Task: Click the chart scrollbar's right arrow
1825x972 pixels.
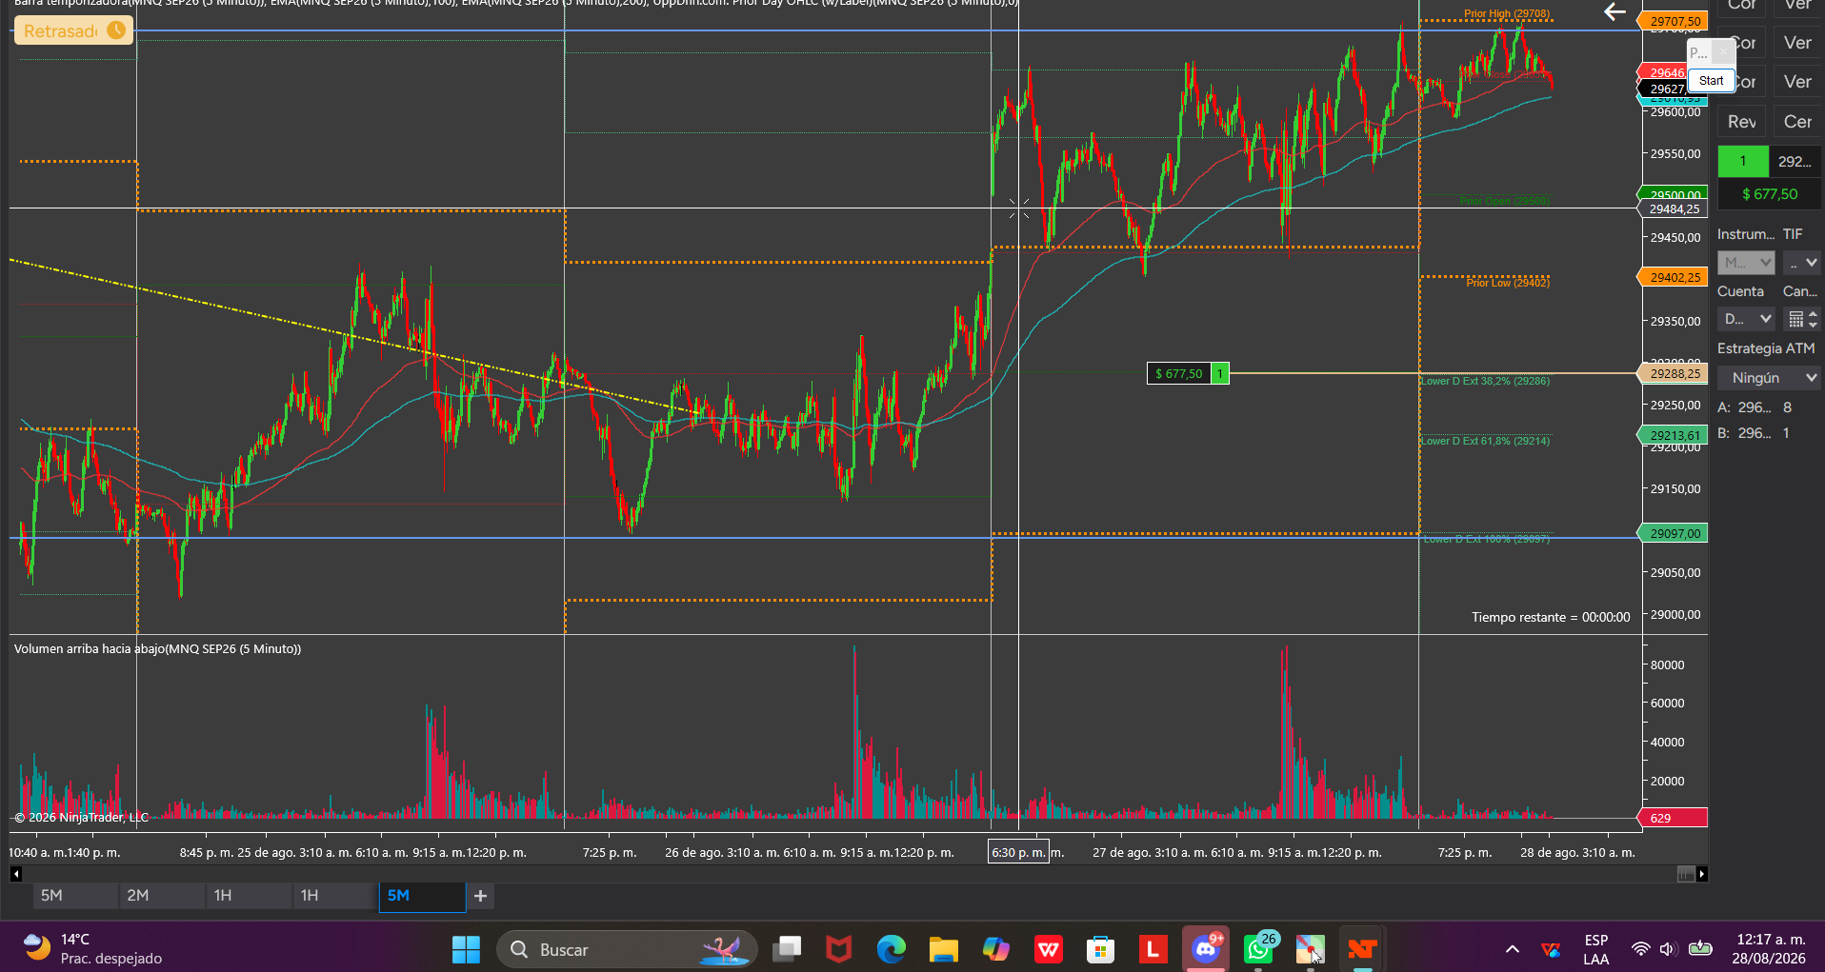Action: tap(1702, 874)
